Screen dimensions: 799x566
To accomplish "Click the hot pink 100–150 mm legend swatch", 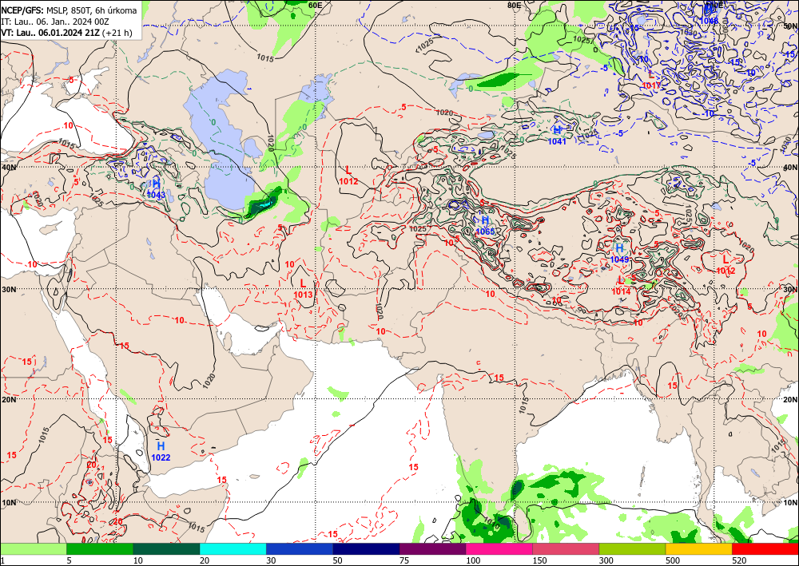I will (x=499, y=548).
